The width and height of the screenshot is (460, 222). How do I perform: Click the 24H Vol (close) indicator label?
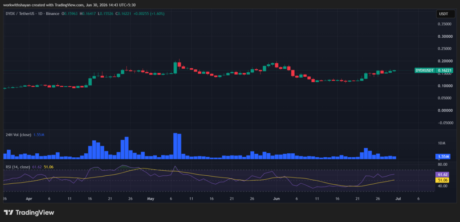pos(19,135)
